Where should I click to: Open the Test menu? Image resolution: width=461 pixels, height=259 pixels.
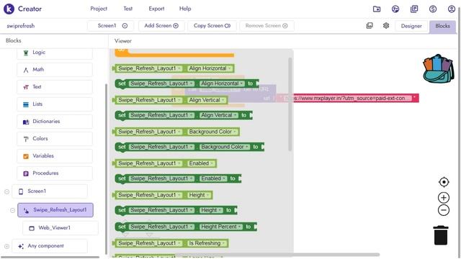coord(128,9)
